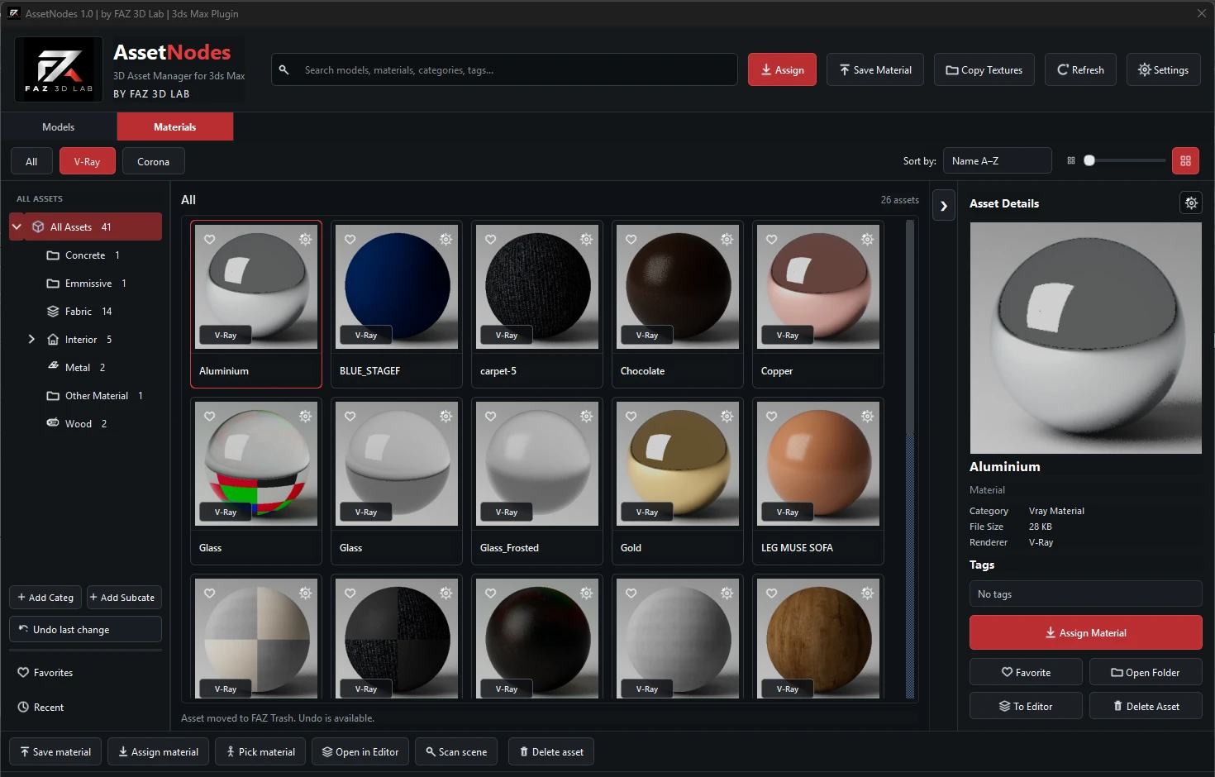Click the No tags field
The width and height of the screenshot is (1215, 777).
tap(1085, 593)
